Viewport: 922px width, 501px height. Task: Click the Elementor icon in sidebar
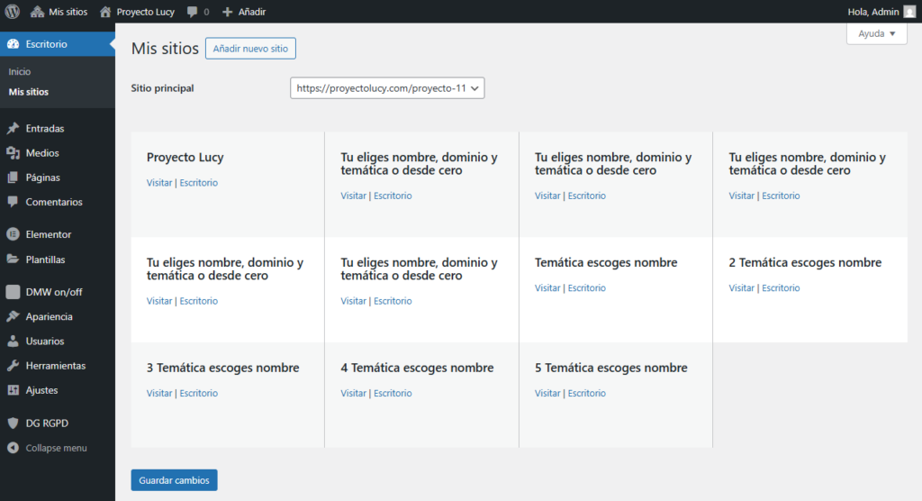point(13,234)
